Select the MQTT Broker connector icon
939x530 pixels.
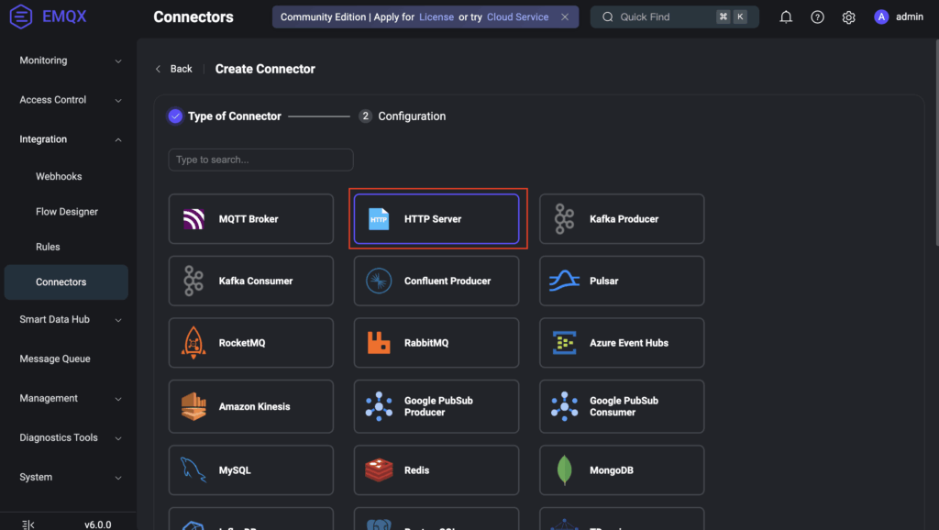193,219
